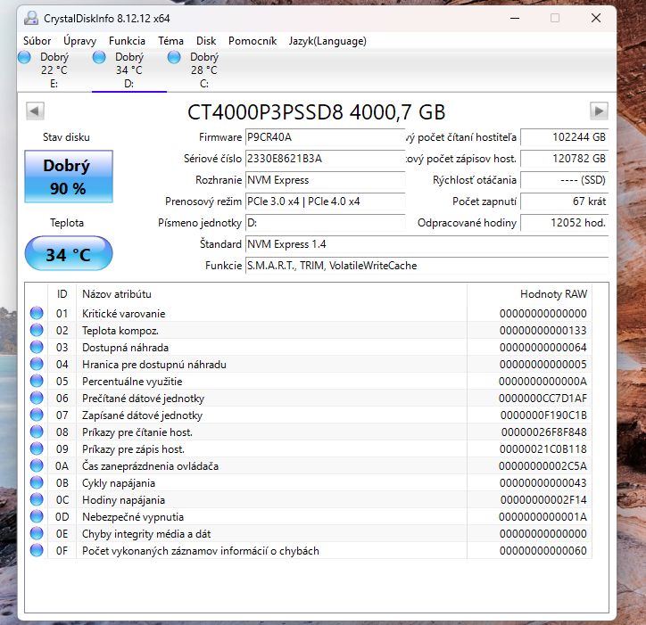The height and width of the screenshot is (625, 646).
Task: Click the status orb for drive D:
Action: [x=99, y=57]
